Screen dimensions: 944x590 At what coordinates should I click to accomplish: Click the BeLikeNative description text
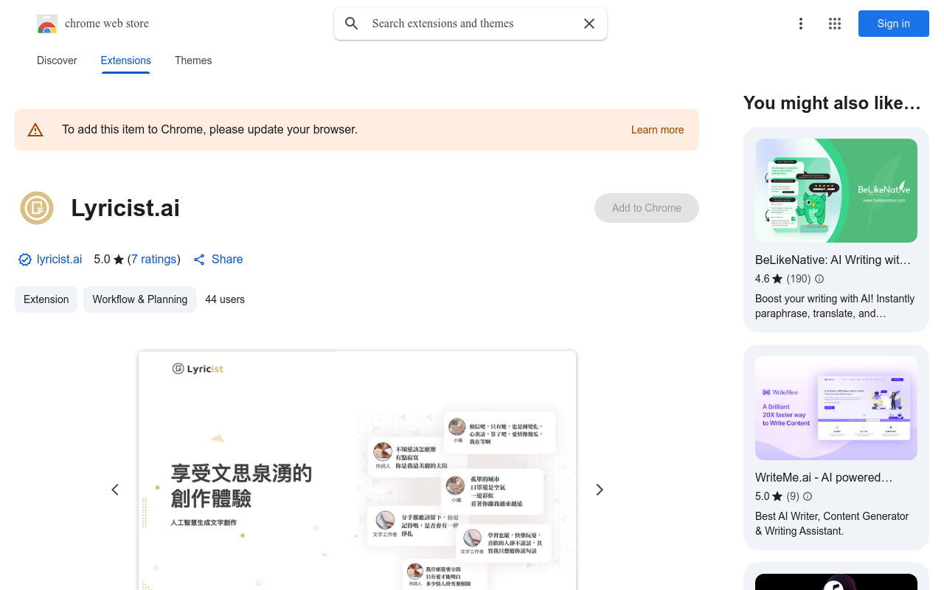coord(835,306)
